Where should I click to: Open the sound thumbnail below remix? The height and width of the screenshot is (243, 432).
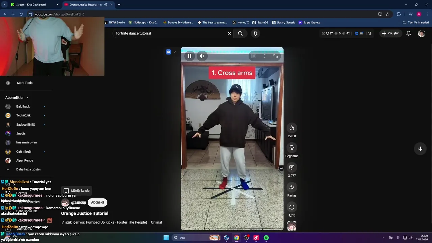point(292,226)
